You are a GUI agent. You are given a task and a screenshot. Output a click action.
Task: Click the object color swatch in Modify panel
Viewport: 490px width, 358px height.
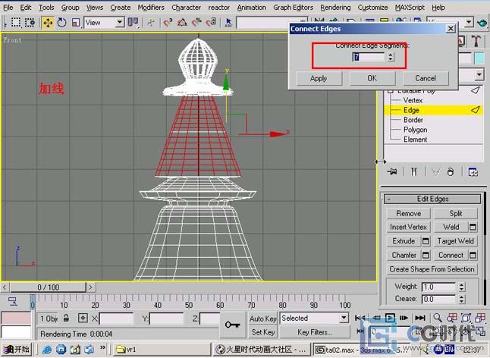pos(479,58)
